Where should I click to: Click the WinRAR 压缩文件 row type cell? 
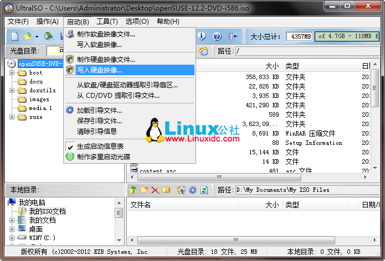[x=310, y=133]
